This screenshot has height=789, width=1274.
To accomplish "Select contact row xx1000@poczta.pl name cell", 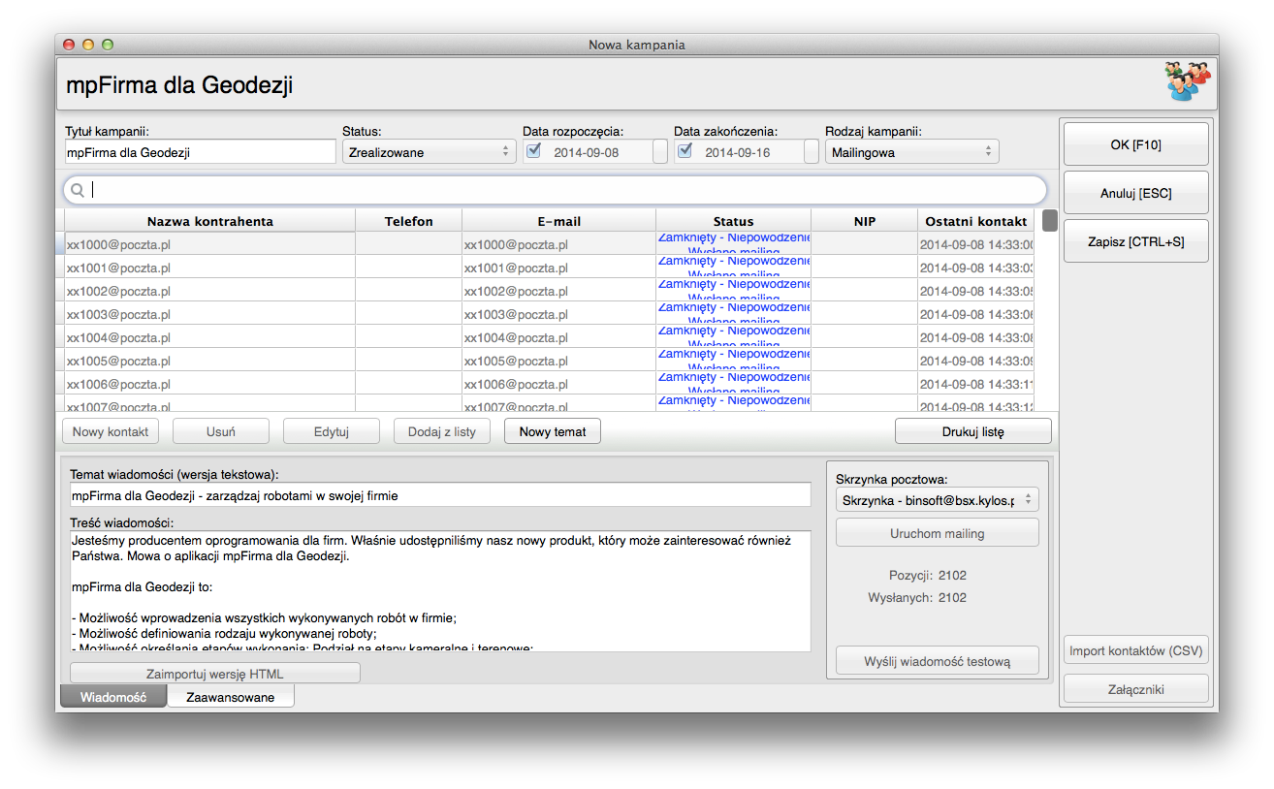I will pos(210,244).
